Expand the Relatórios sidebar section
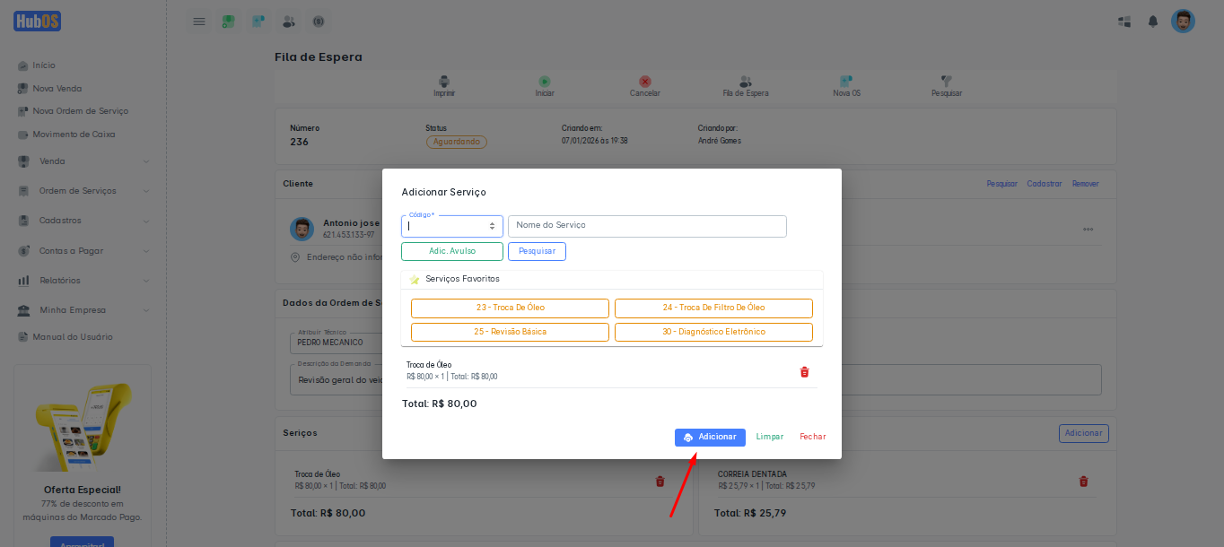 (83, 281)
